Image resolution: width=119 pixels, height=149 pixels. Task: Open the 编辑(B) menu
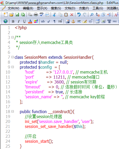tap(28, 8)
